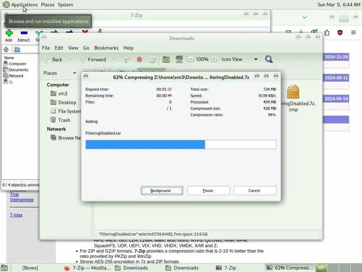Open the 7-max link
Viewport: 362px width, 272px height.
(16, 215)
